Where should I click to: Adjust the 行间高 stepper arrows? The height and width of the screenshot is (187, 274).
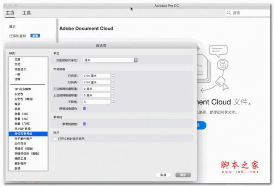[x=113, y=82]
